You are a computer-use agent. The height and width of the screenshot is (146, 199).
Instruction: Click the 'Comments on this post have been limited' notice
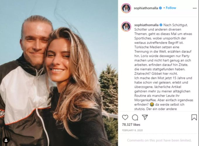click(x=159, y=140)
